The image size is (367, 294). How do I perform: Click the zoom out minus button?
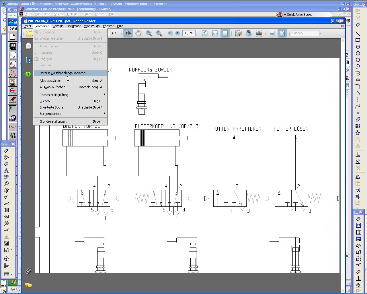(170, 33)
